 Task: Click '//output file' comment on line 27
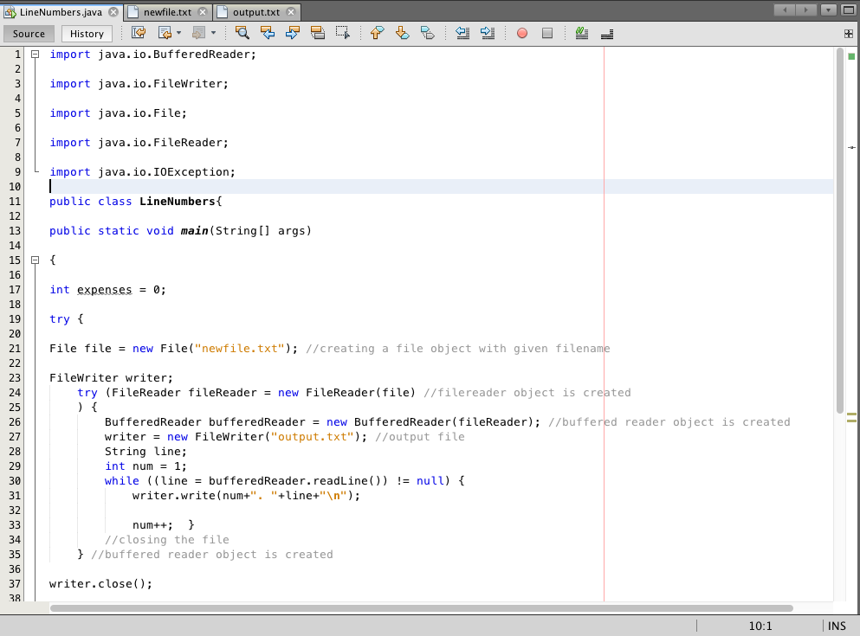[x=420, y=437]
